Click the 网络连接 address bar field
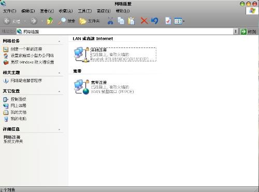The height and width of the screenshot is (192, 259). [125, 31]
